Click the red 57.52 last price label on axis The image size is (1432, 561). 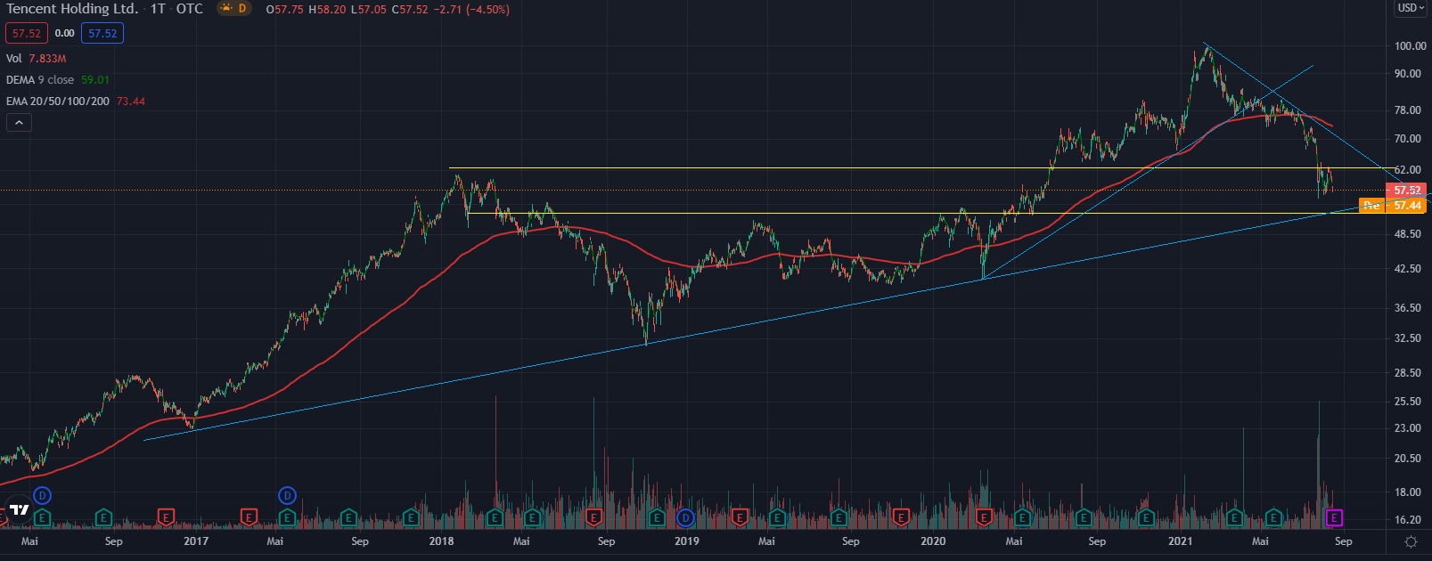tap(1406, 191)
